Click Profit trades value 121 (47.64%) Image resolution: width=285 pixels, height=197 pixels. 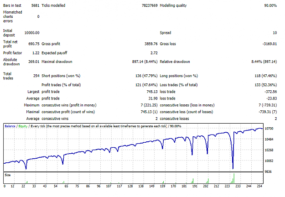[x=146, y=85]
